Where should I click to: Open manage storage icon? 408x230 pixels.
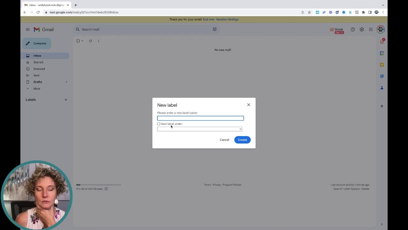pyautogui.click(x=106, y=189)
